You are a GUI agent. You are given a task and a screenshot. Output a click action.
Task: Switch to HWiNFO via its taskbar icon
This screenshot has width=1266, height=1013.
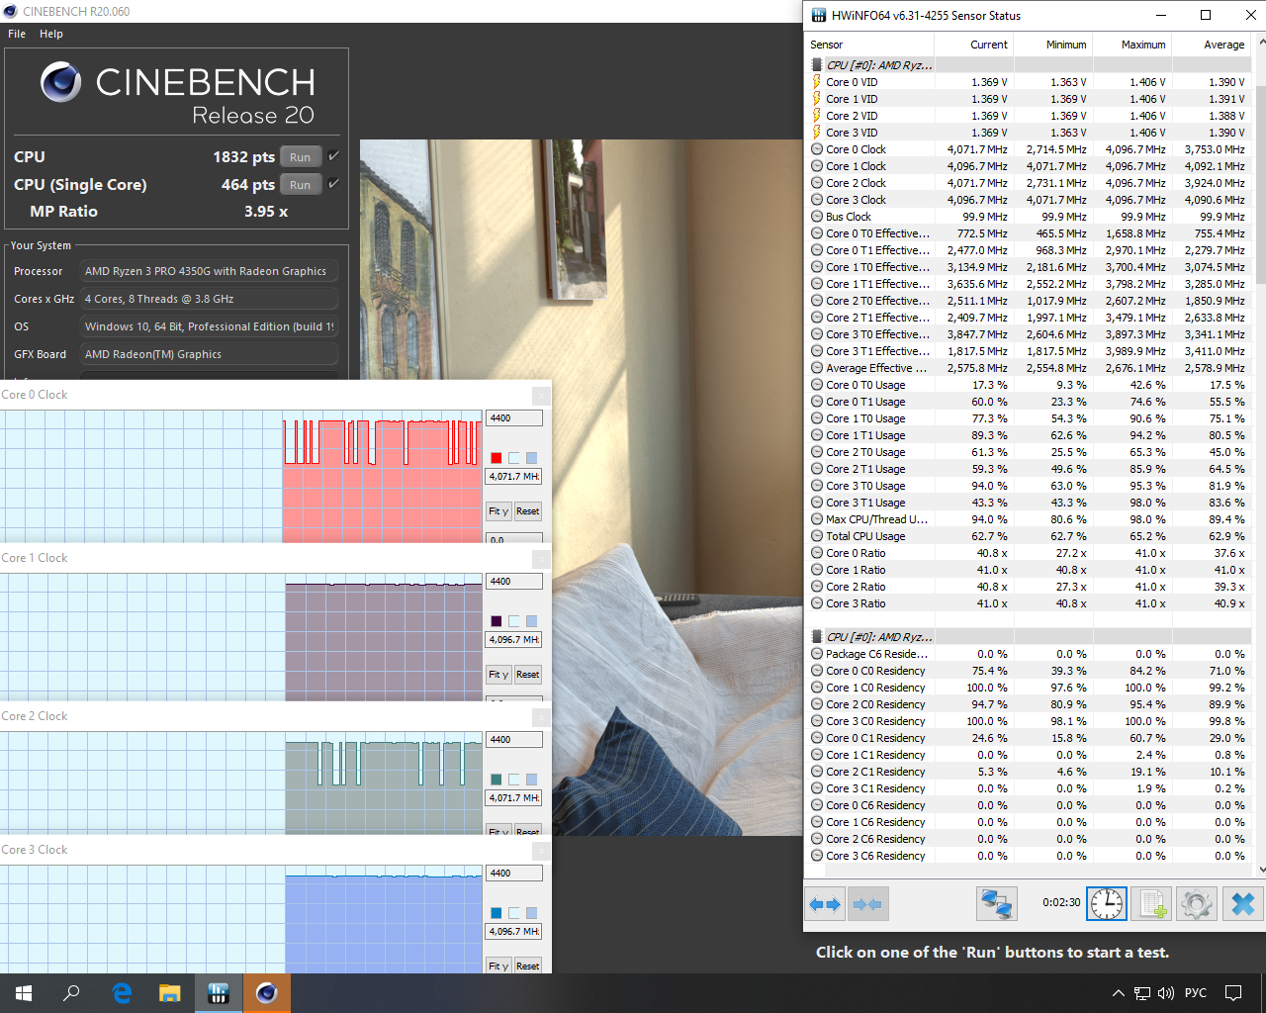pyautogui.click(x=219, y=993)
